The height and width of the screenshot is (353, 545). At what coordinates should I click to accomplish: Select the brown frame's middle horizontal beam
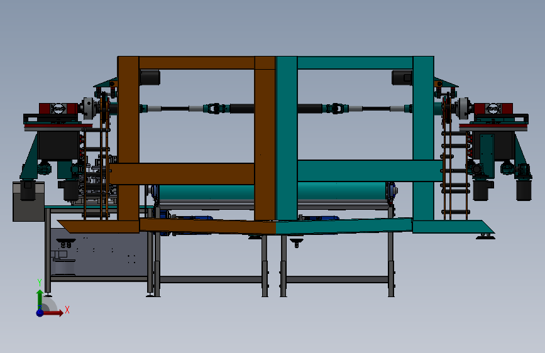(x=182, y=174)
